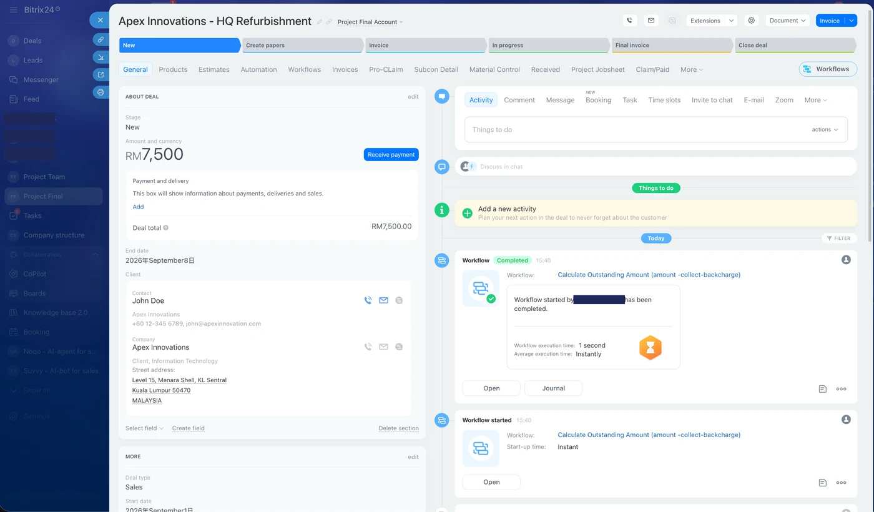Open the three-dots menu on the completed Workflow card
Viewport: 874px width, 512px height.
(841, 389)
